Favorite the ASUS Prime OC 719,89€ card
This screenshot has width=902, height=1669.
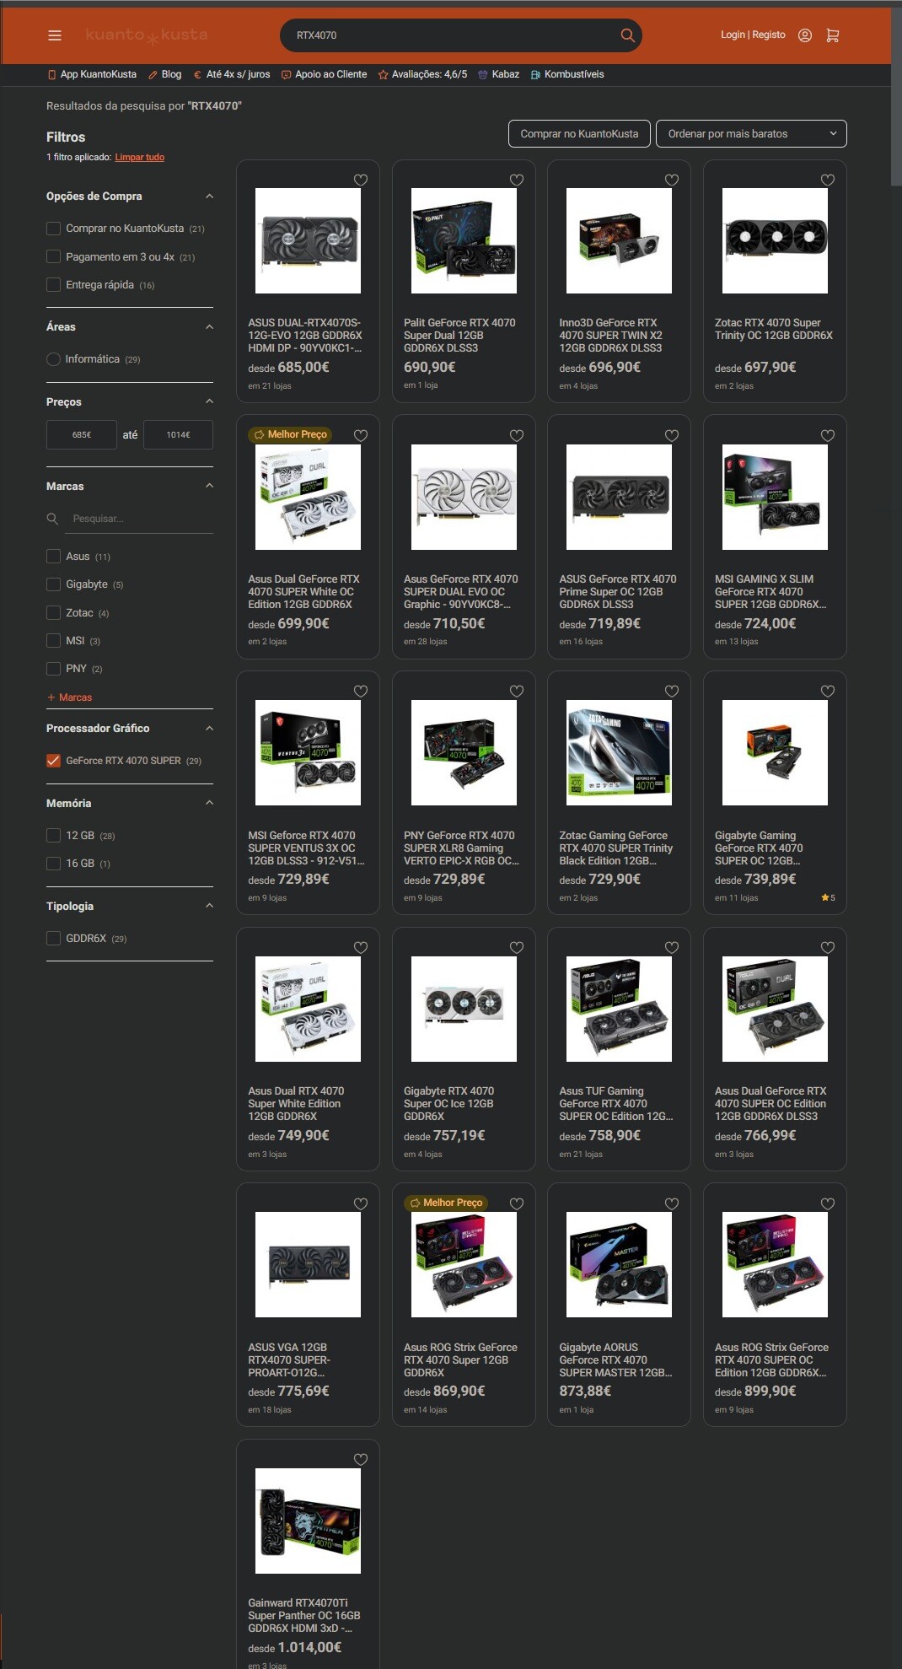tap(672, 436)
